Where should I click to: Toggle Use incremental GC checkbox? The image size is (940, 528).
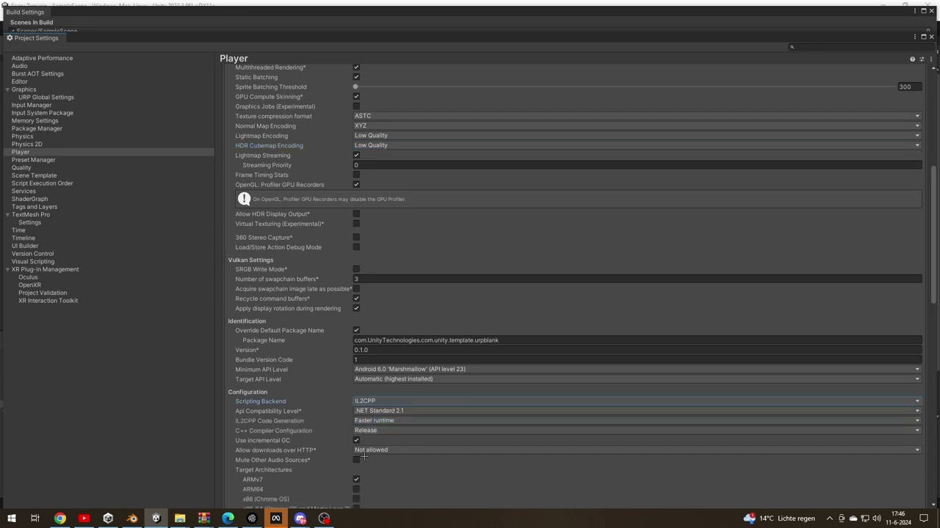coord(356,441)
